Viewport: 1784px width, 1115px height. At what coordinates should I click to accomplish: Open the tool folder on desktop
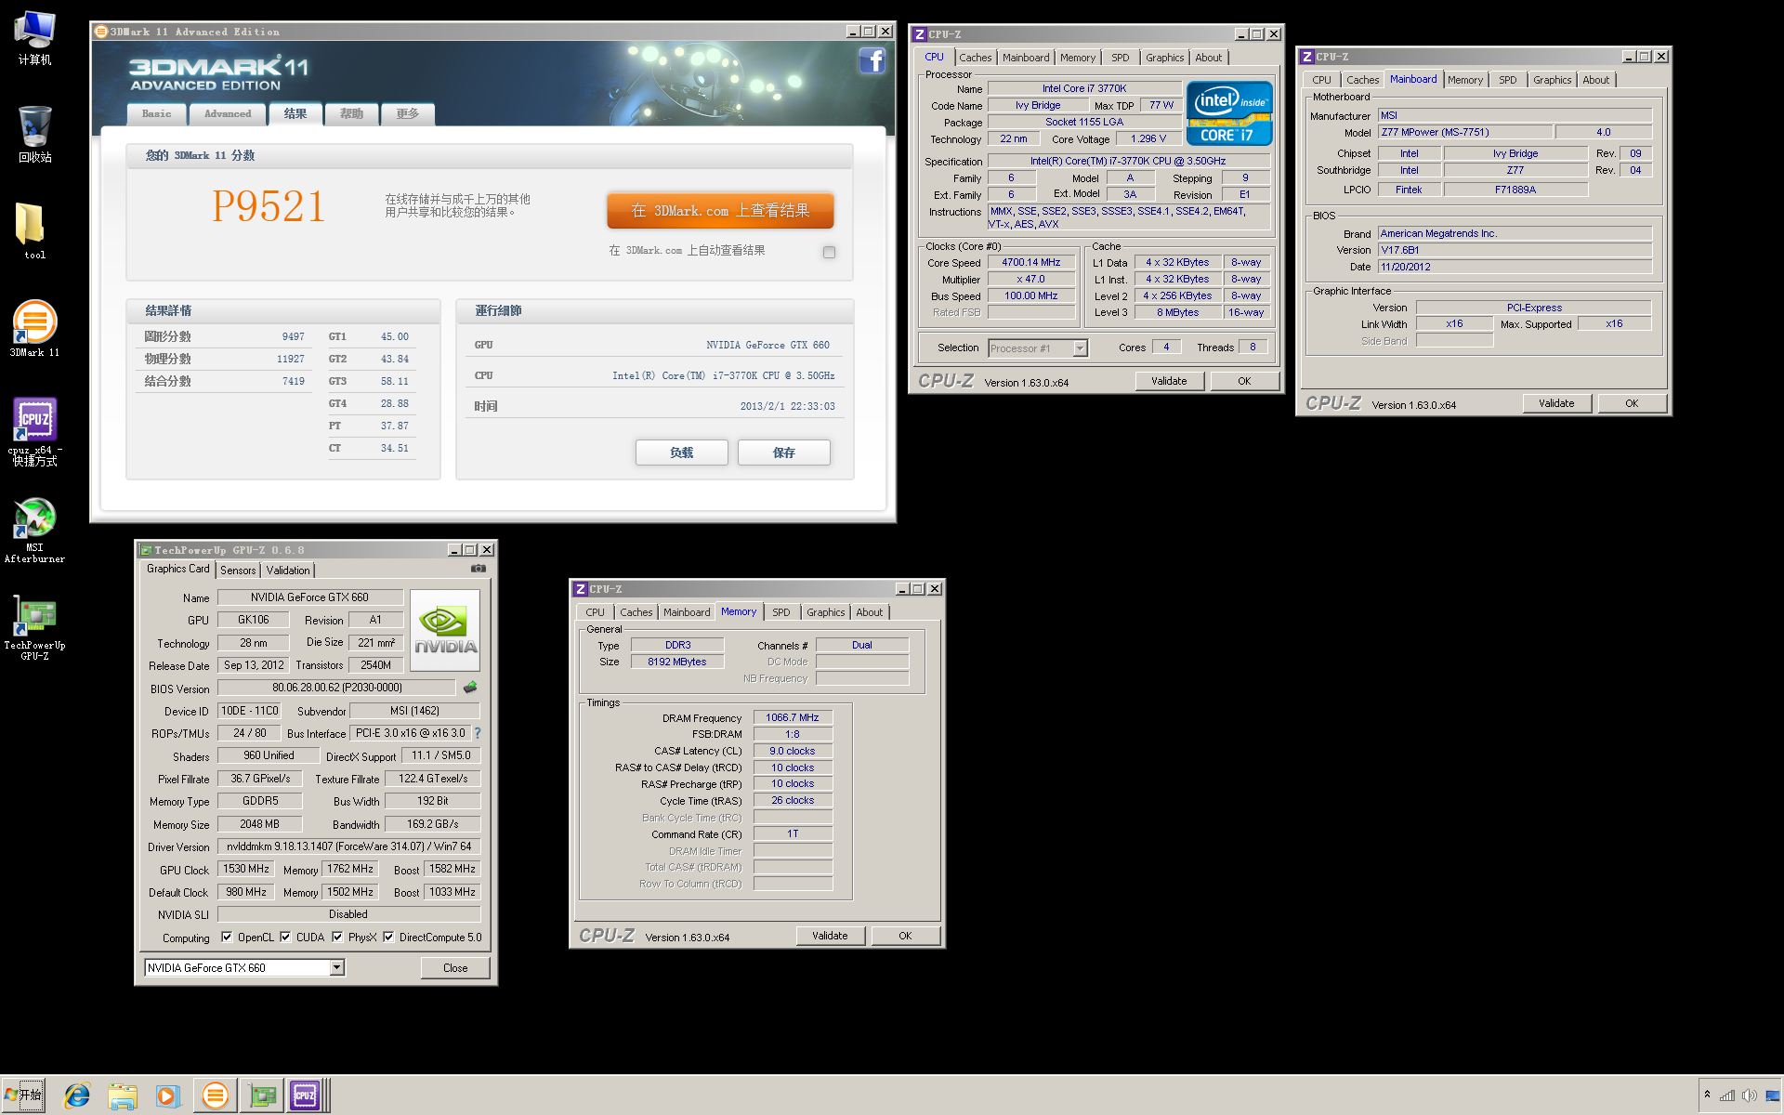click(x=34, y=231)
